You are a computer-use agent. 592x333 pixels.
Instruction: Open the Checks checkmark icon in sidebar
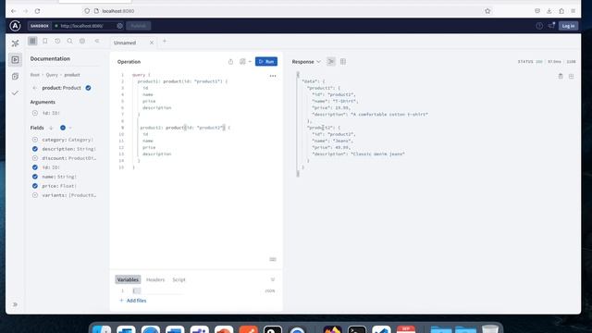tap(15, 92)
